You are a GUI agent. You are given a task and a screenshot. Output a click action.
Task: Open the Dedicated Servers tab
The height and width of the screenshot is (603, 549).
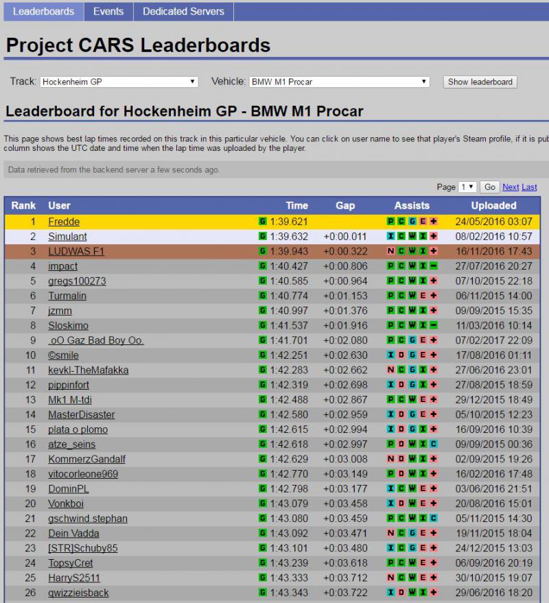click(183, 12)
